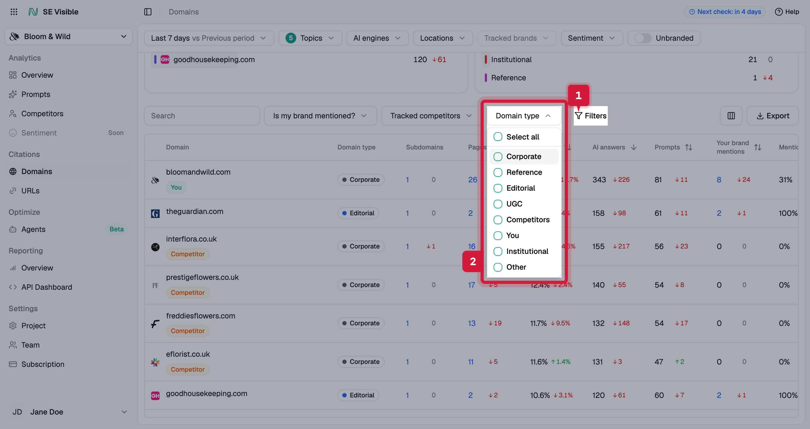
Task: Open Subscription settings link
Action: pyautogui.click(x=43, y=364)
